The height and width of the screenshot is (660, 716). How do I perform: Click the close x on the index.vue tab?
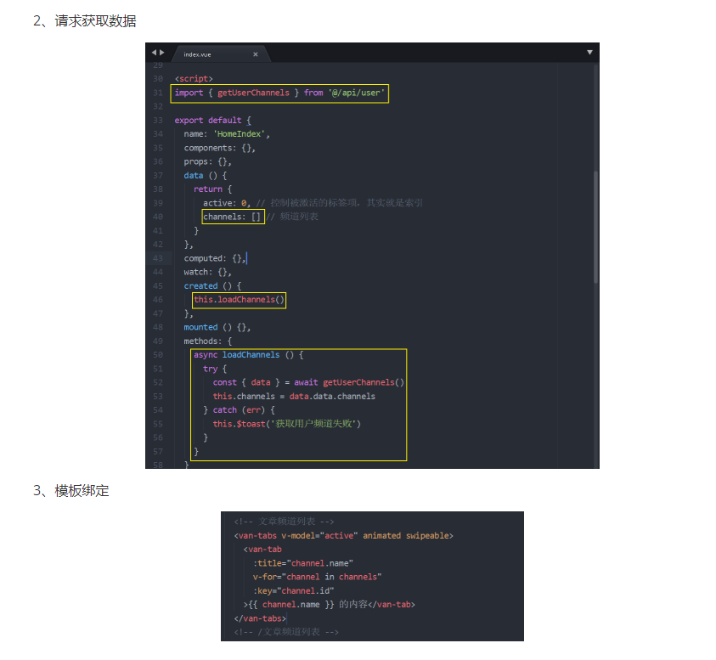click(256, 53)
